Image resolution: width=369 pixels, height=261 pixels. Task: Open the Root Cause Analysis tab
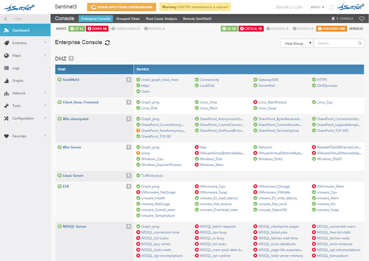click(x=161, y=18)
